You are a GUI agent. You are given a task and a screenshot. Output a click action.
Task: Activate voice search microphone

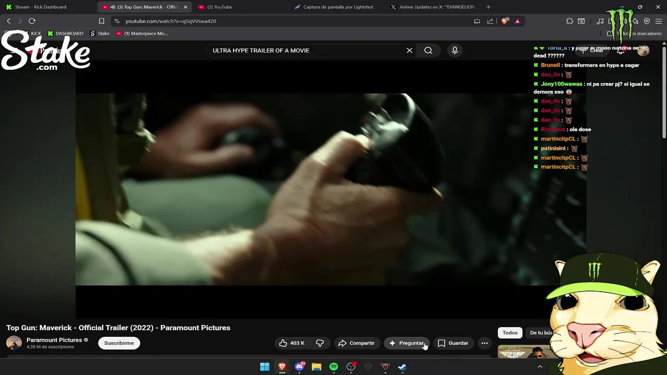[455, 51]
